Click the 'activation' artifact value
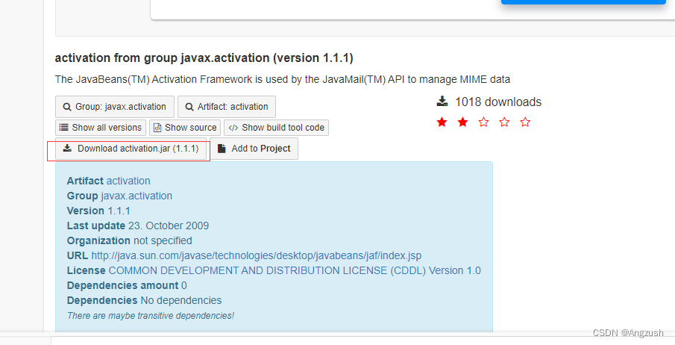 tap(128, 181)
